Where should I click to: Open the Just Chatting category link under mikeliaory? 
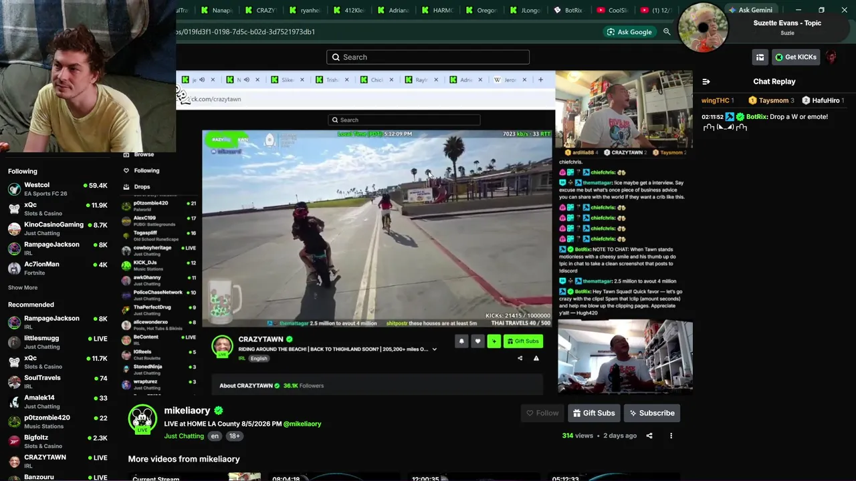click(184, 436)
